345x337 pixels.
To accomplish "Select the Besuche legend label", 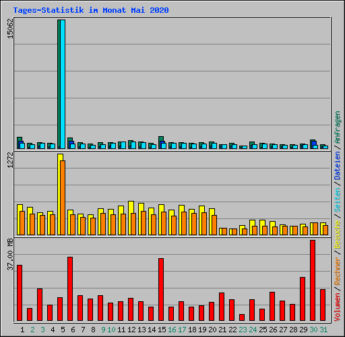I will pyautogui.click(x=338, y=235).
